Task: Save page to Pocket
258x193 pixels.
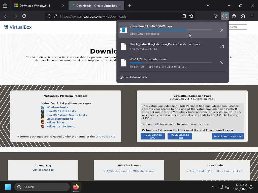Action: pyautogui.click(x=216, y=16)
